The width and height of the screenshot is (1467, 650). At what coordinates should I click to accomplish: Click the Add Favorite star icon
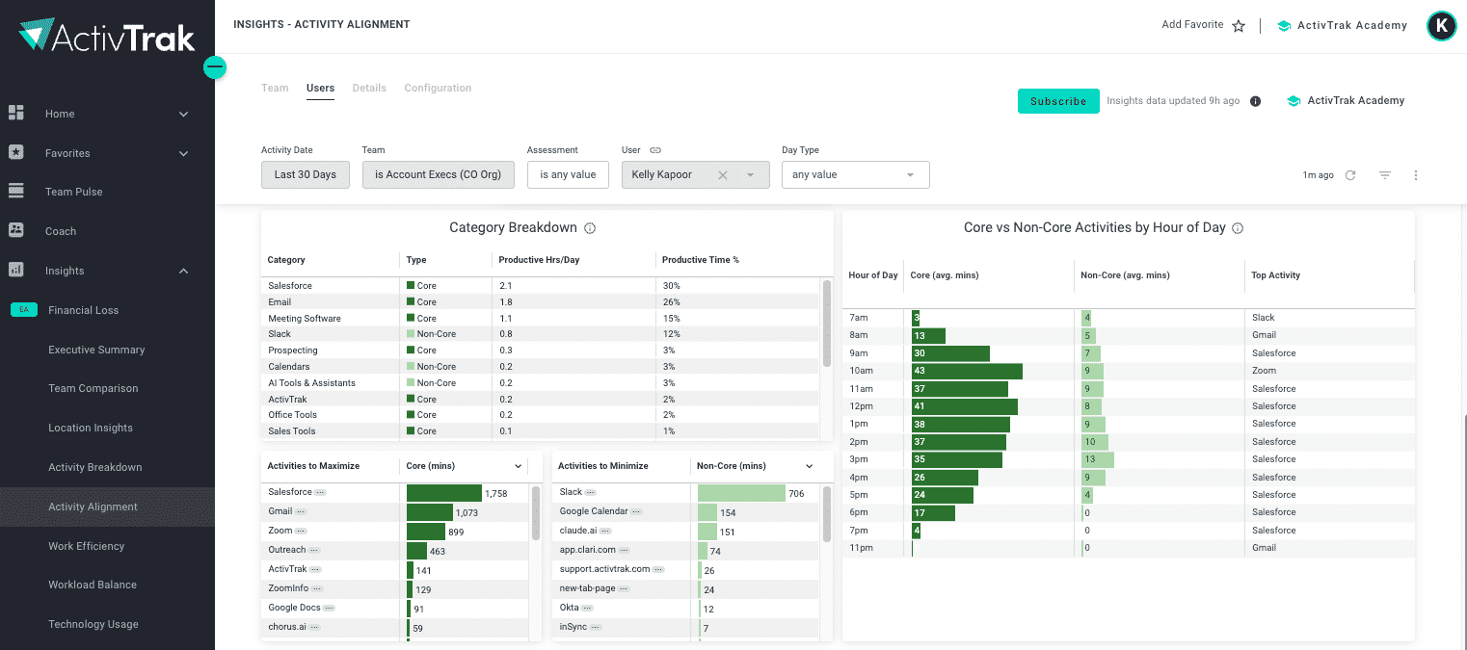[1239, 26]
